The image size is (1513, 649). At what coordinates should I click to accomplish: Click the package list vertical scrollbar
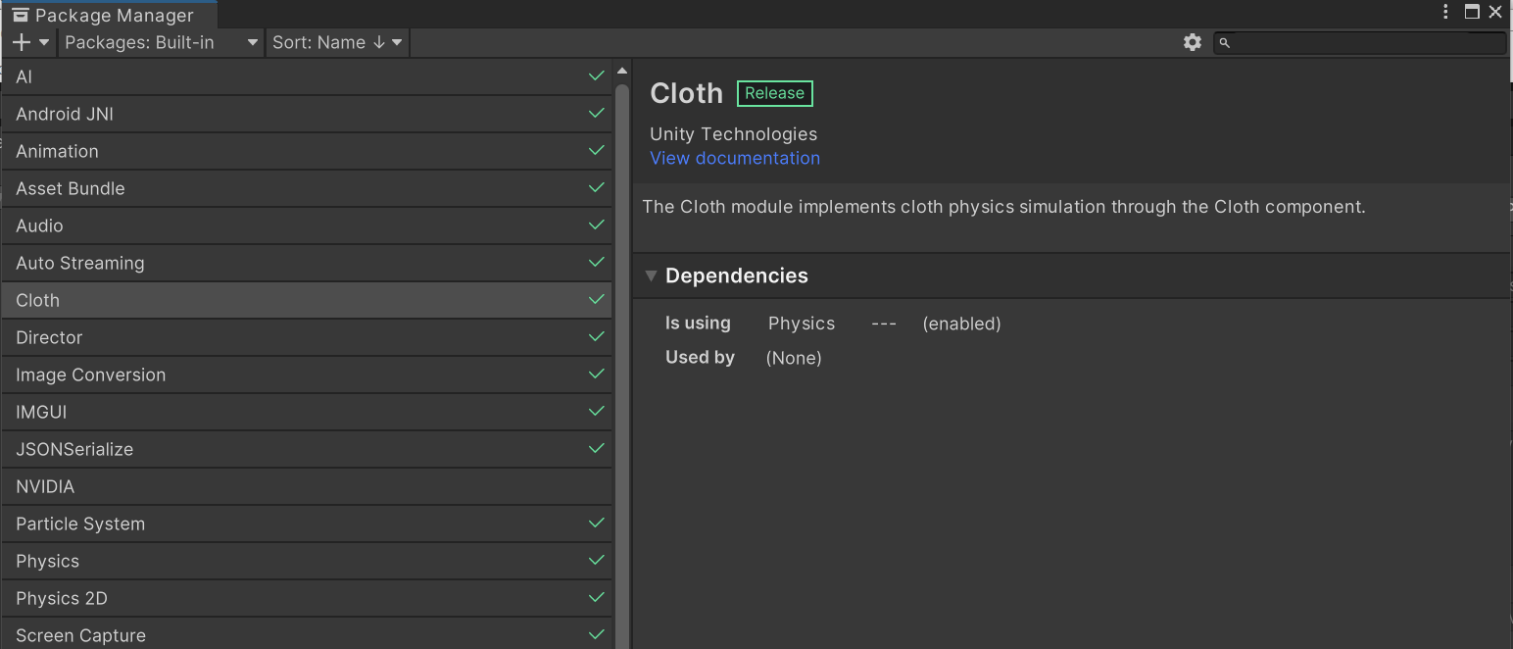tap(621, 363)
